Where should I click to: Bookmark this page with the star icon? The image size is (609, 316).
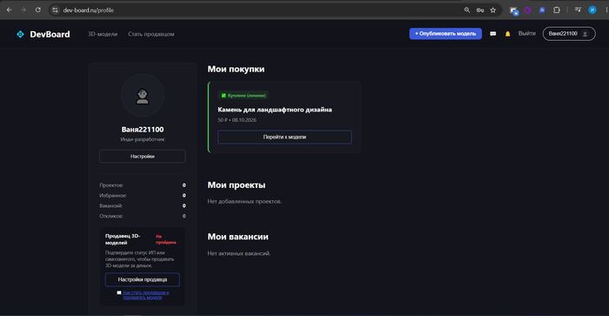click(493, 10)
